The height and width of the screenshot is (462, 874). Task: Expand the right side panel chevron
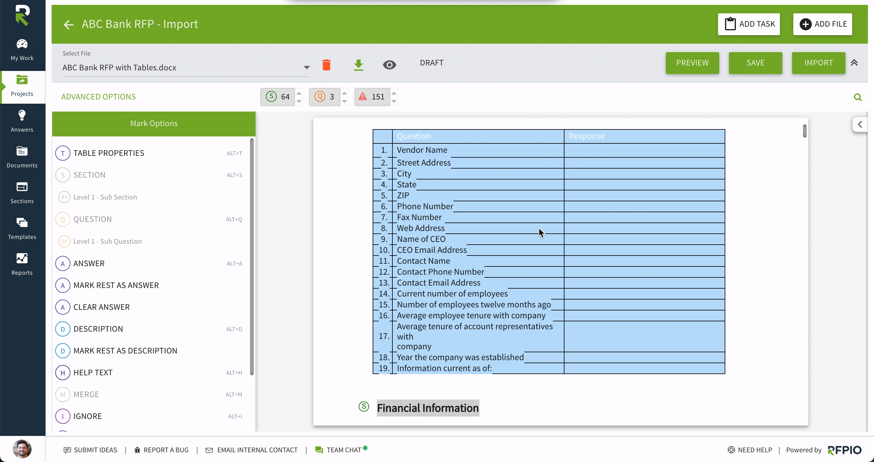860,124
